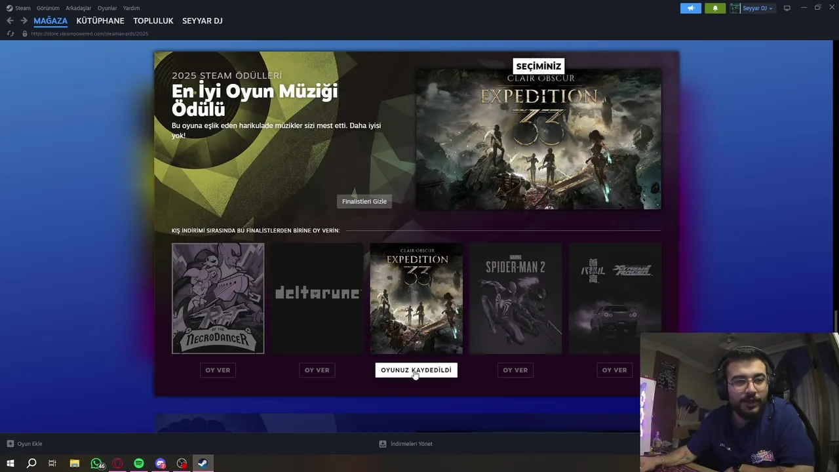This screenshot has width=839, height=472.
Task: Open the Arkadaşlar menu
Action: click(78, 8)
